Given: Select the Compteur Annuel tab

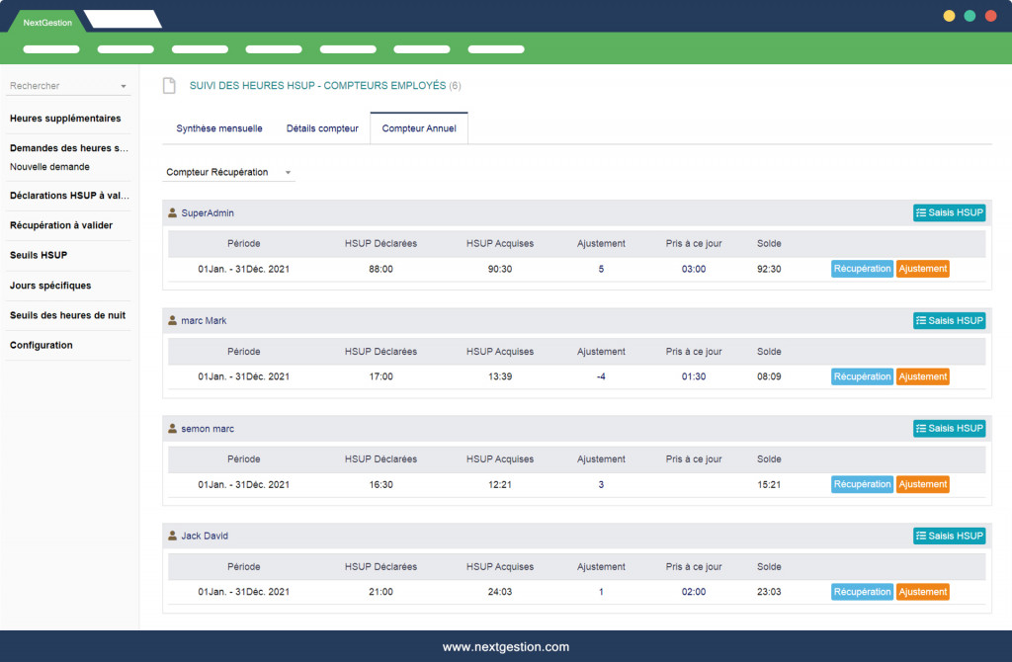Looking at the screenshot, I should (419, 128).
